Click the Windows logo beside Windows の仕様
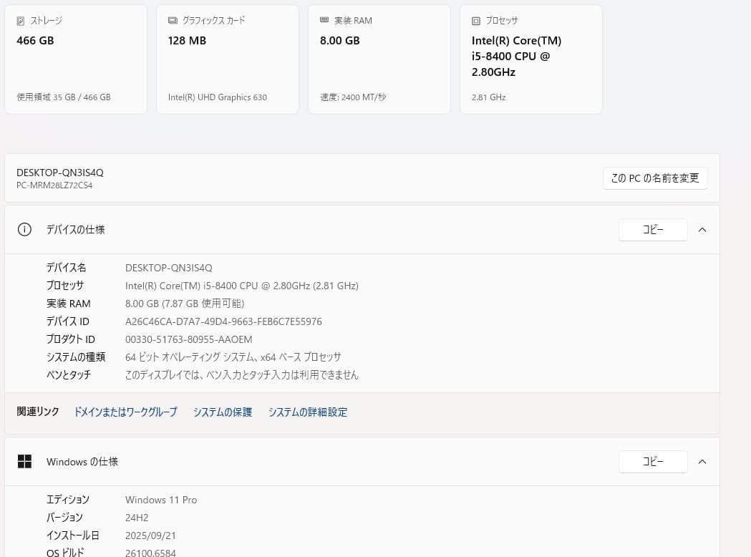 click(x=24, y=461)
